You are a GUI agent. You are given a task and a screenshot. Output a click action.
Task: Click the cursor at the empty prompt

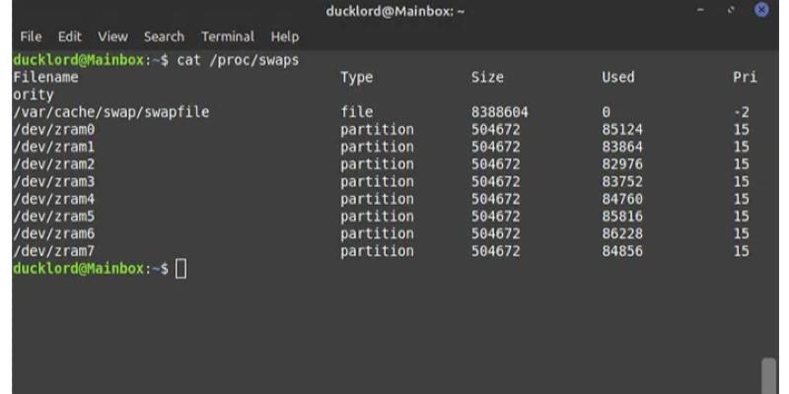180,269
